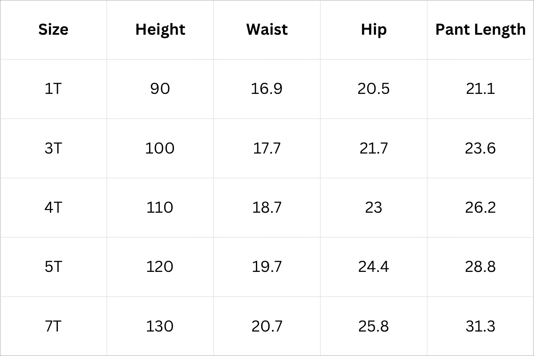Click hip value 25.8
Viewport: 534px width, 356px height.
pyautogui.click(x=374, y=326)
